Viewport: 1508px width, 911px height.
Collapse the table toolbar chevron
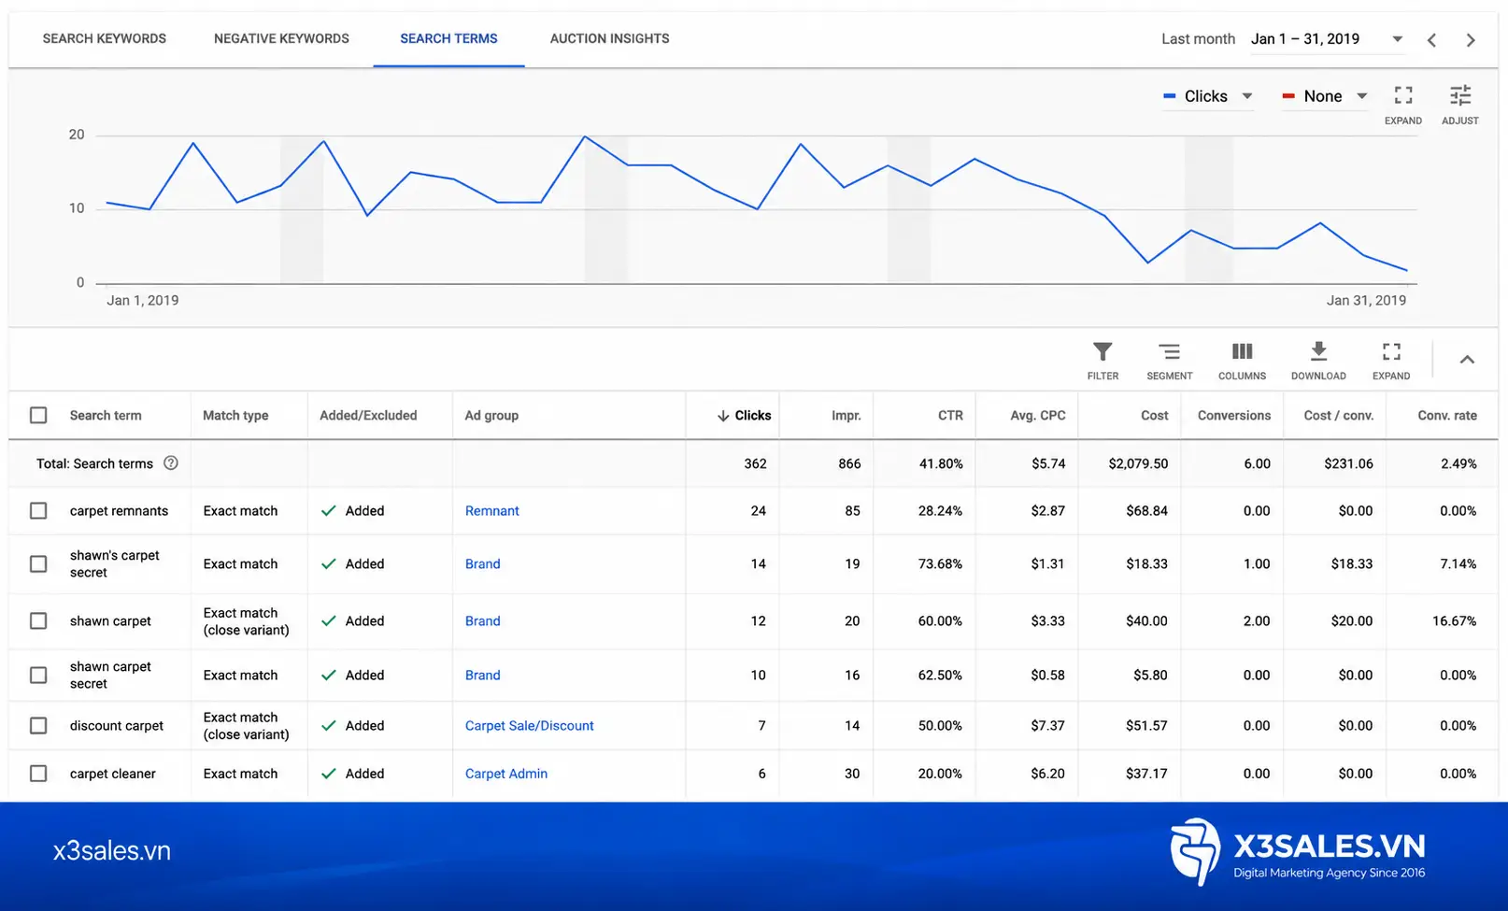tap(1467, 360)
